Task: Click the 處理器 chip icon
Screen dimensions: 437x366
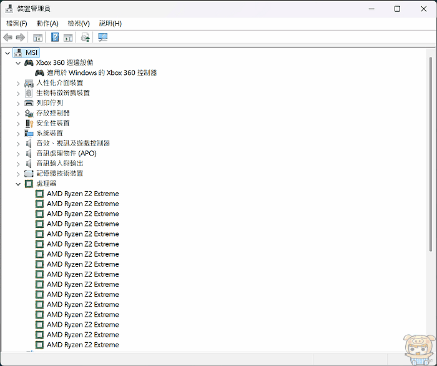Action: coord(29,184)
